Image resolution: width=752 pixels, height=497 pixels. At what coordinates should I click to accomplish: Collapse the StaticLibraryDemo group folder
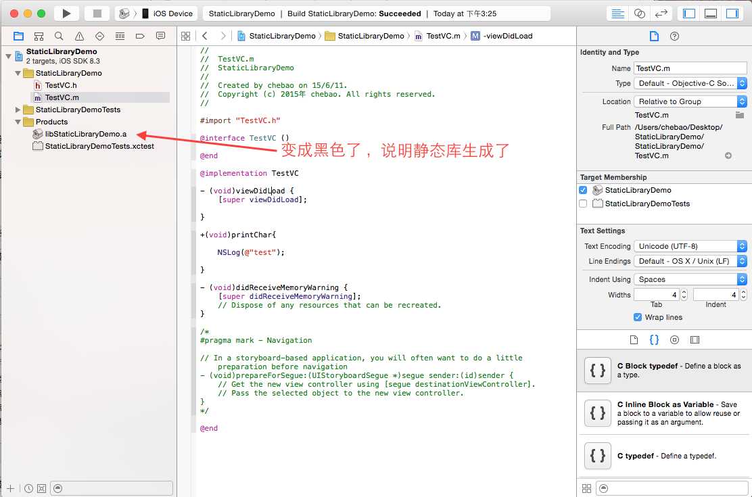pos(18,74)
